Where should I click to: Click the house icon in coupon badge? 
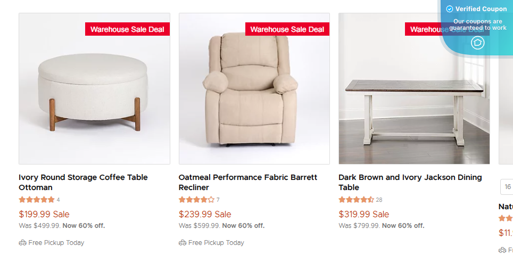(477, 43)
